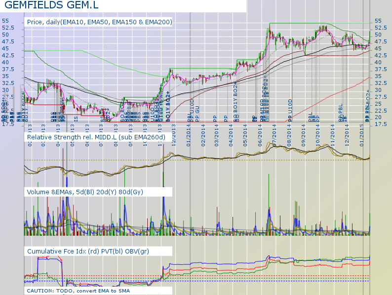Image resolution: width=392 pixels, height=295 pixels.
Task: Click the 55 value on right price axis
Action: tap(378, 21)
